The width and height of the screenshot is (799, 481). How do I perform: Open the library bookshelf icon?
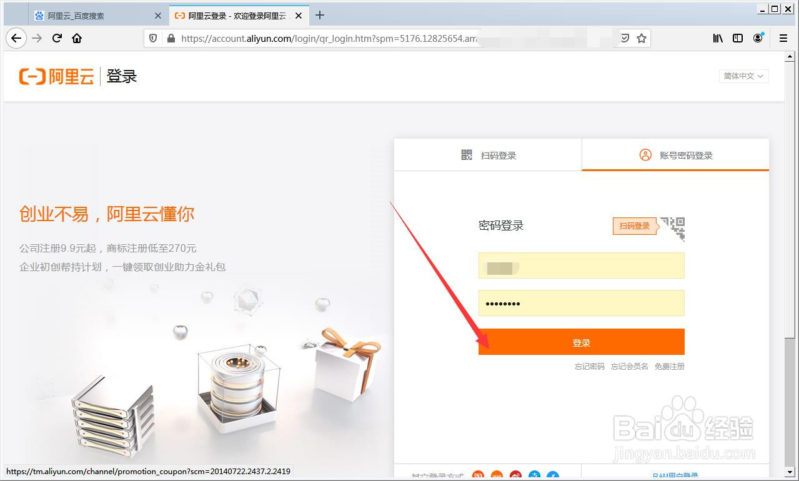pos(718,38)
